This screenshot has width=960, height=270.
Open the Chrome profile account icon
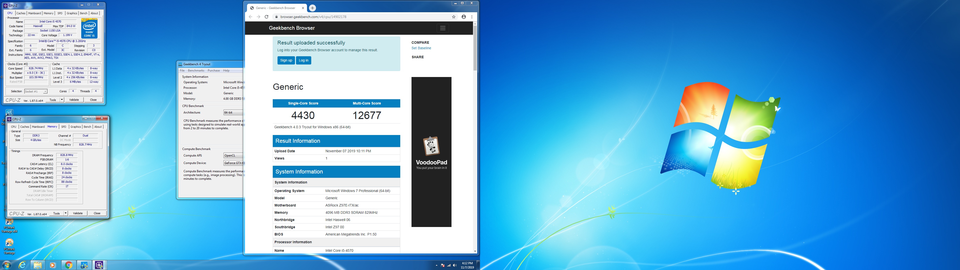point(463,17)
